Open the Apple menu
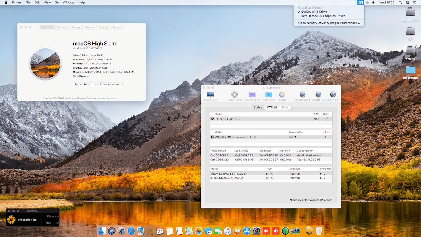 [x=6, y=2]
